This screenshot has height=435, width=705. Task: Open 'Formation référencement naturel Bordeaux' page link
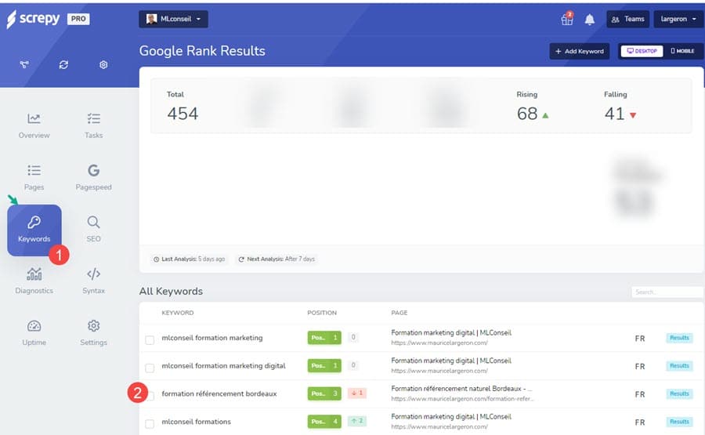coord(461,389)
